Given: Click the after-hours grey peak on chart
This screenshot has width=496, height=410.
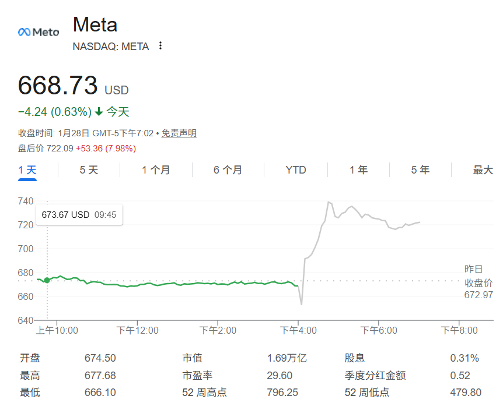Looking at the screenshot, I should [x=329, y=202].
